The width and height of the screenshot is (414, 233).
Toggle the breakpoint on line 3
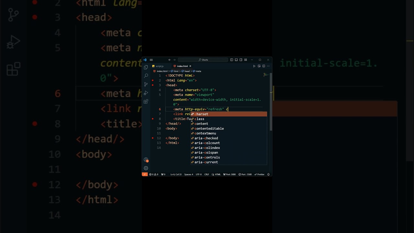coord(153,85)
